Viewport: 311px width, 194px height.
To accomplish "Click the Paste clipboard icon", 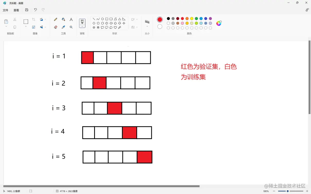I will point(6,22).
